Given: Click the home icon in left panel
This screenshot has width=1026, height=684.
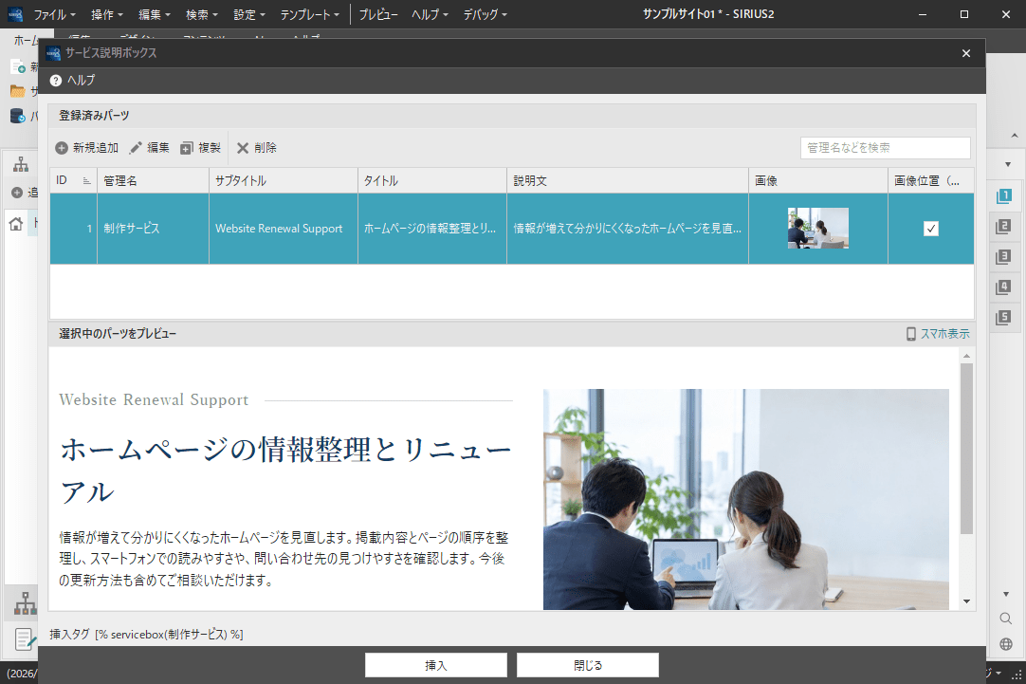Looking at the screenshot, I should pyautogui.click(x=16, y=224).
